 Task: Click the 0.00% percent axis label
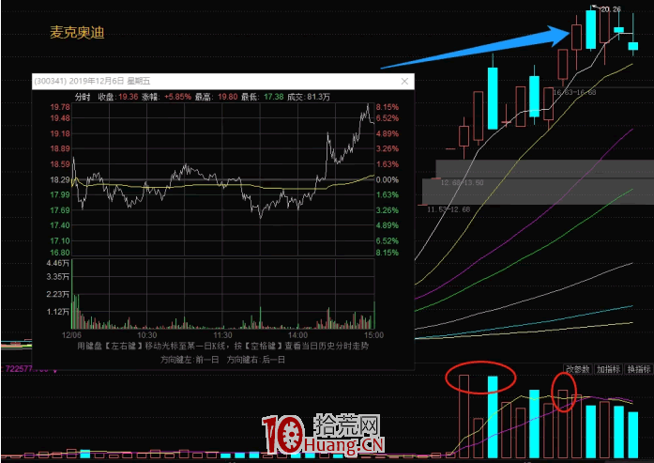[x=388, y=179]
